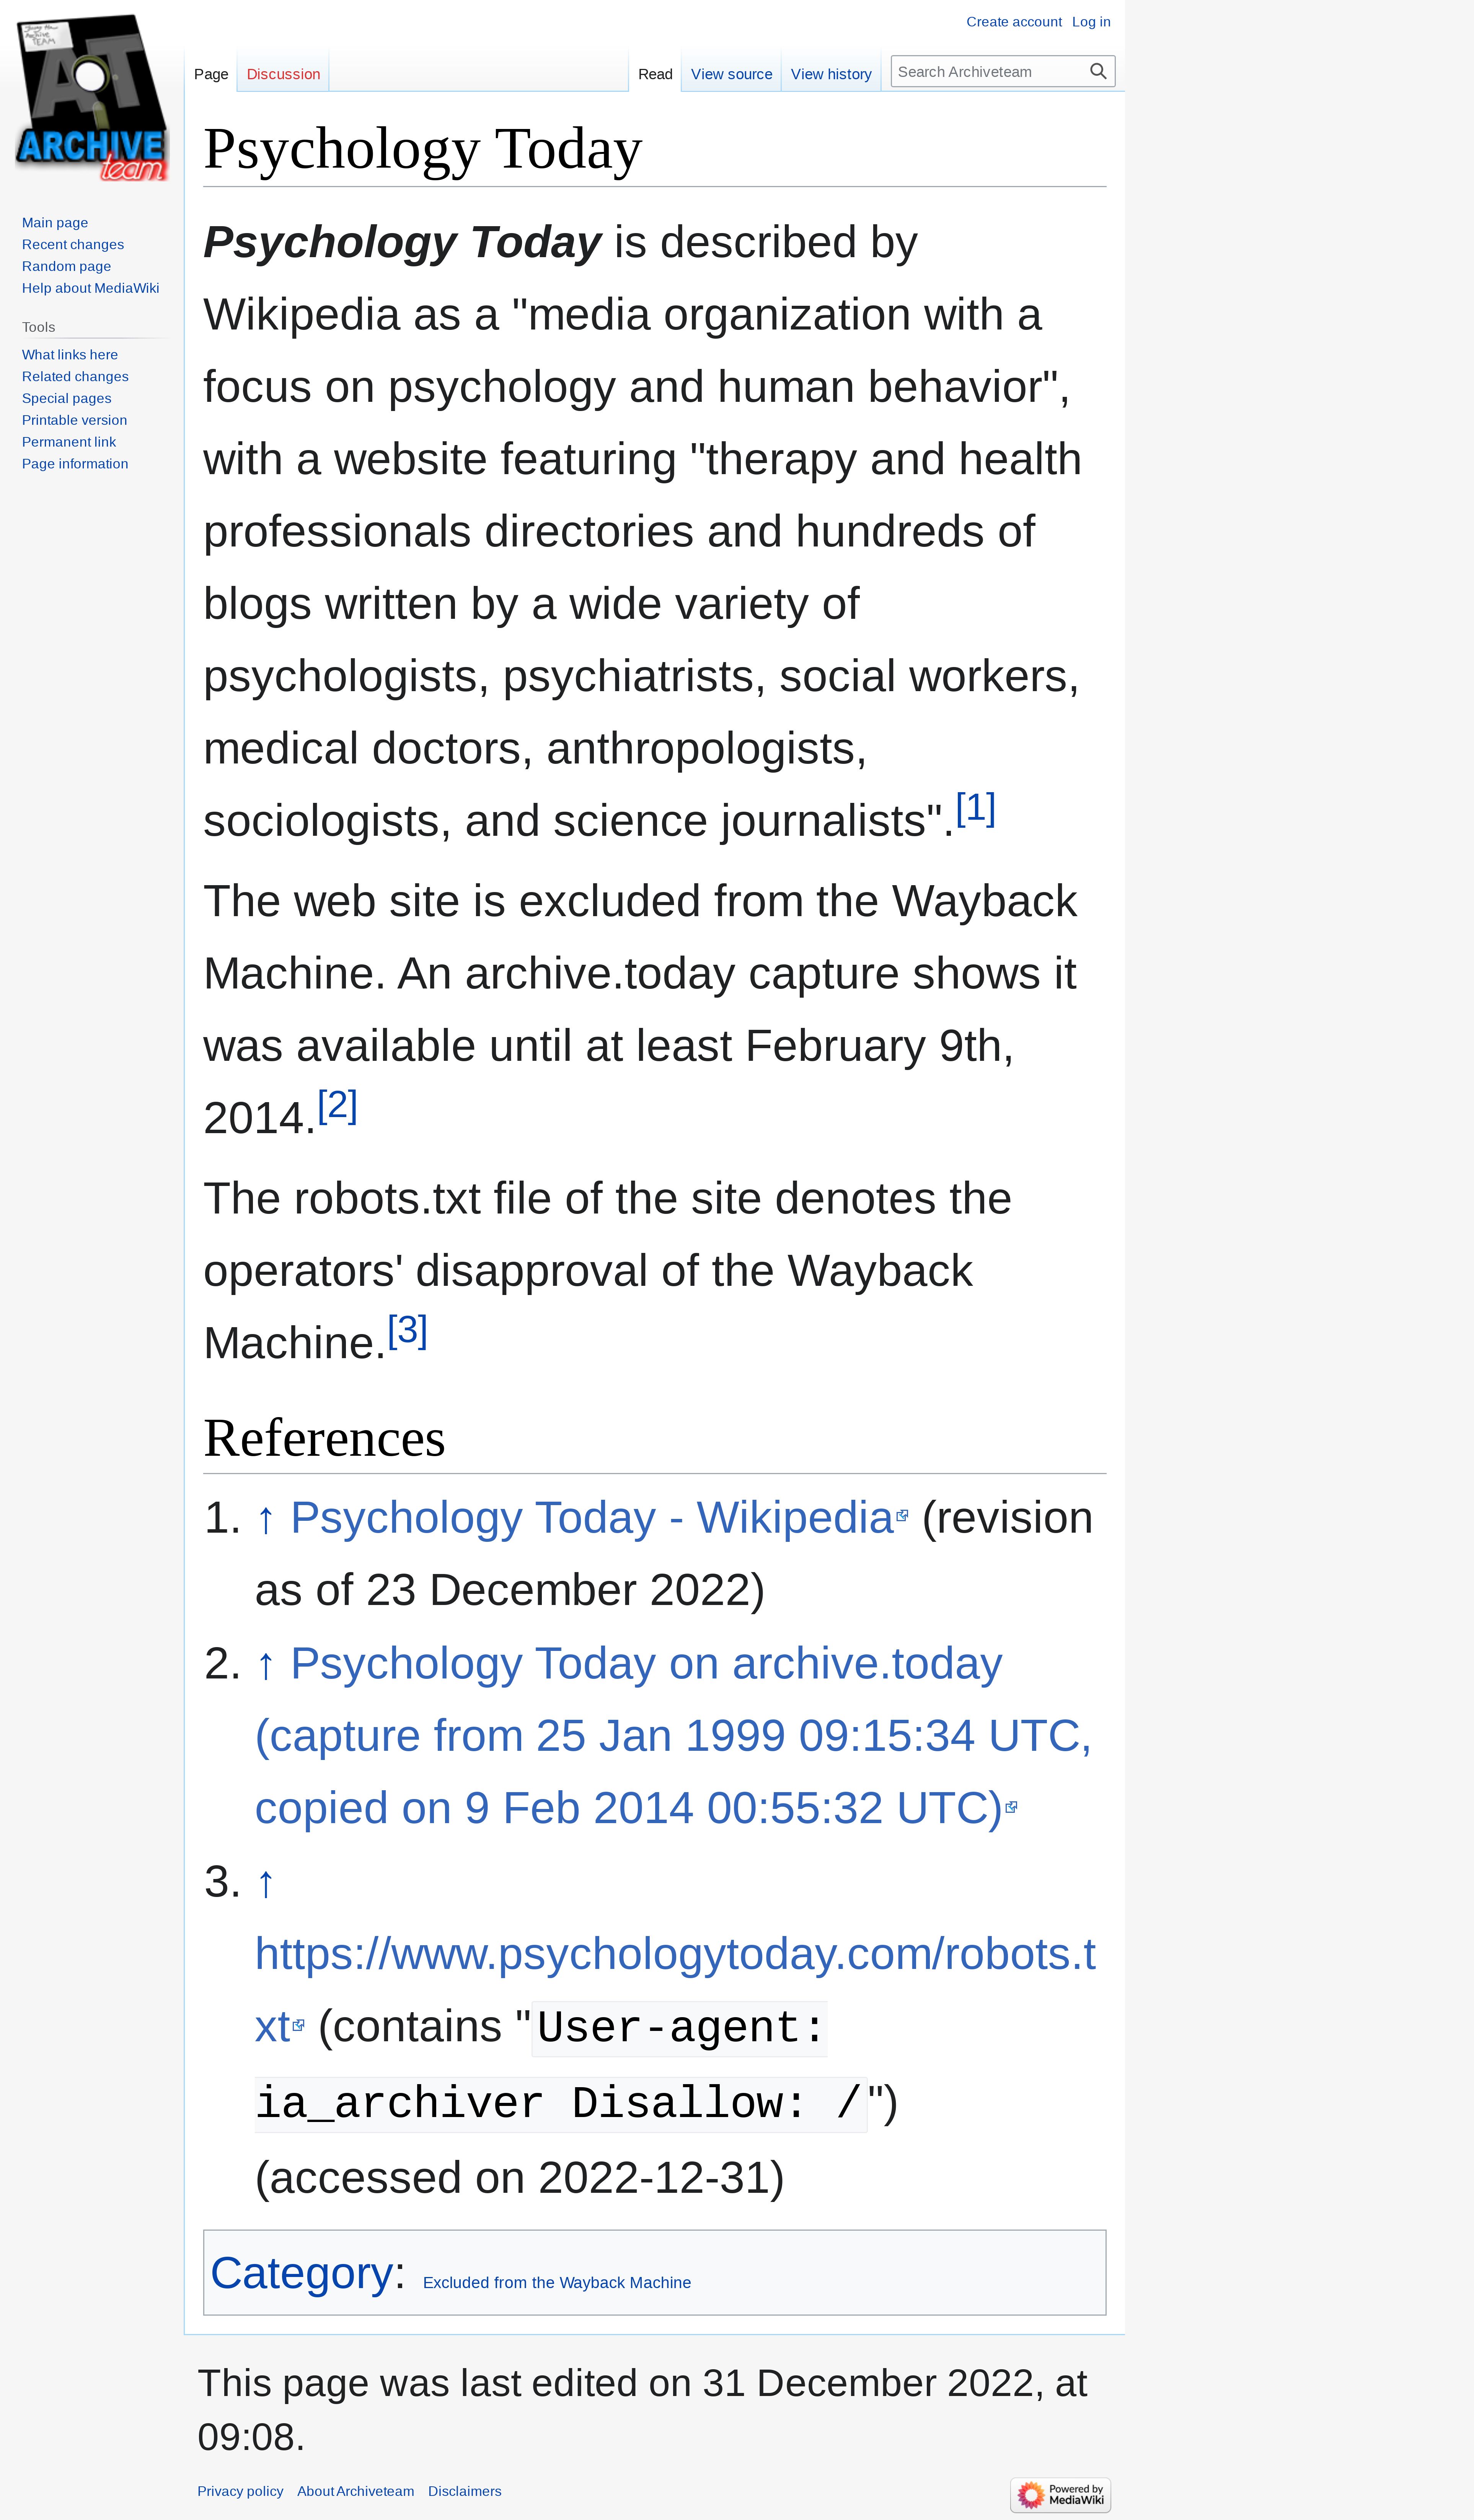Click up arrow of reference 3
The width and height of the screenshot is (1474, 2520).
[265, 1883]
